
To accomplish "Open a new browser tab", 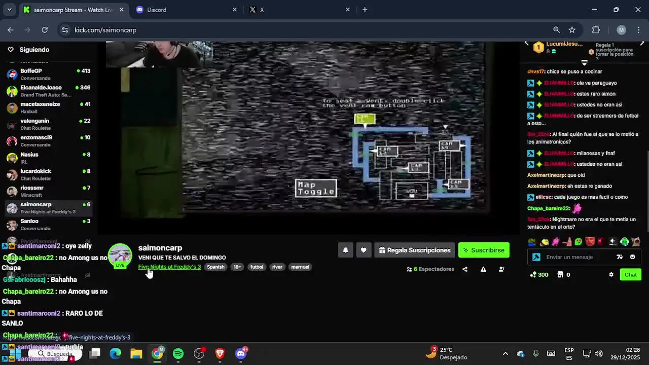I will (365, 10).
